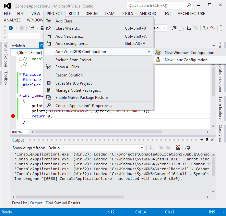This screenshot has width=226, height=216.
Task: Click the Class Wizard menu icon
Action: click(x=49, y=28)
